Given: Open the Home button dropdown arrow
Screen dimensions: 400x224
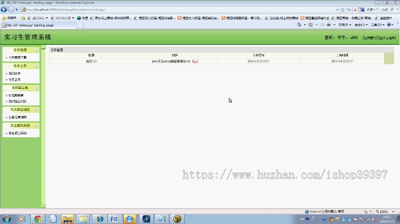Looking at the screenshot, I should pyautogui.click(x=305, y=25).
